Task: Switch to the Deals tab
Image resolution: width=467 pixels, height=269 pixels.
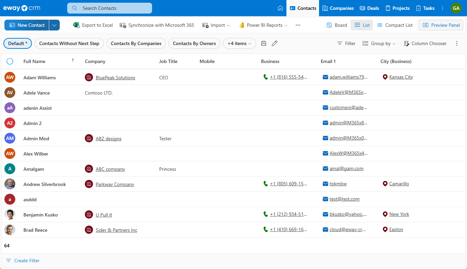Action: tap(369, 8)
